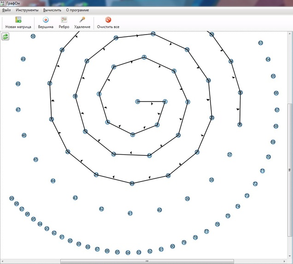
Task: Select graph vertex 45
Action: 35,159
